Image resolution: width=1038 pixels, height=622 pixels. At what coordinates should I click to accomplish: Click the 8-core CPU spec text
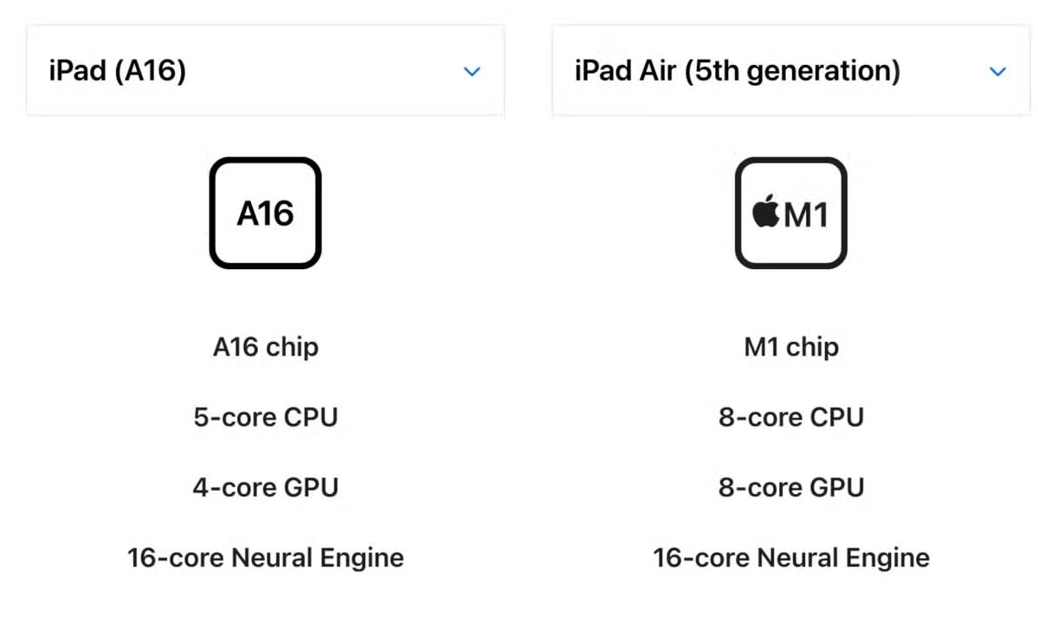coord(790,417)
